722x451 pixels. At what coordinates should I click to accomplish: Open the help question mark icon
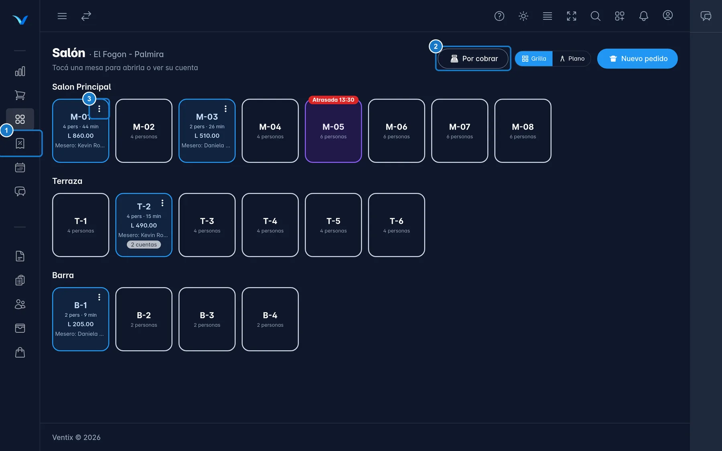(x=499, y=16)
